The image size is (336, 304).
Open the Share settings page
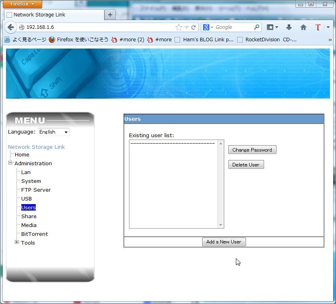click(29, 216)
